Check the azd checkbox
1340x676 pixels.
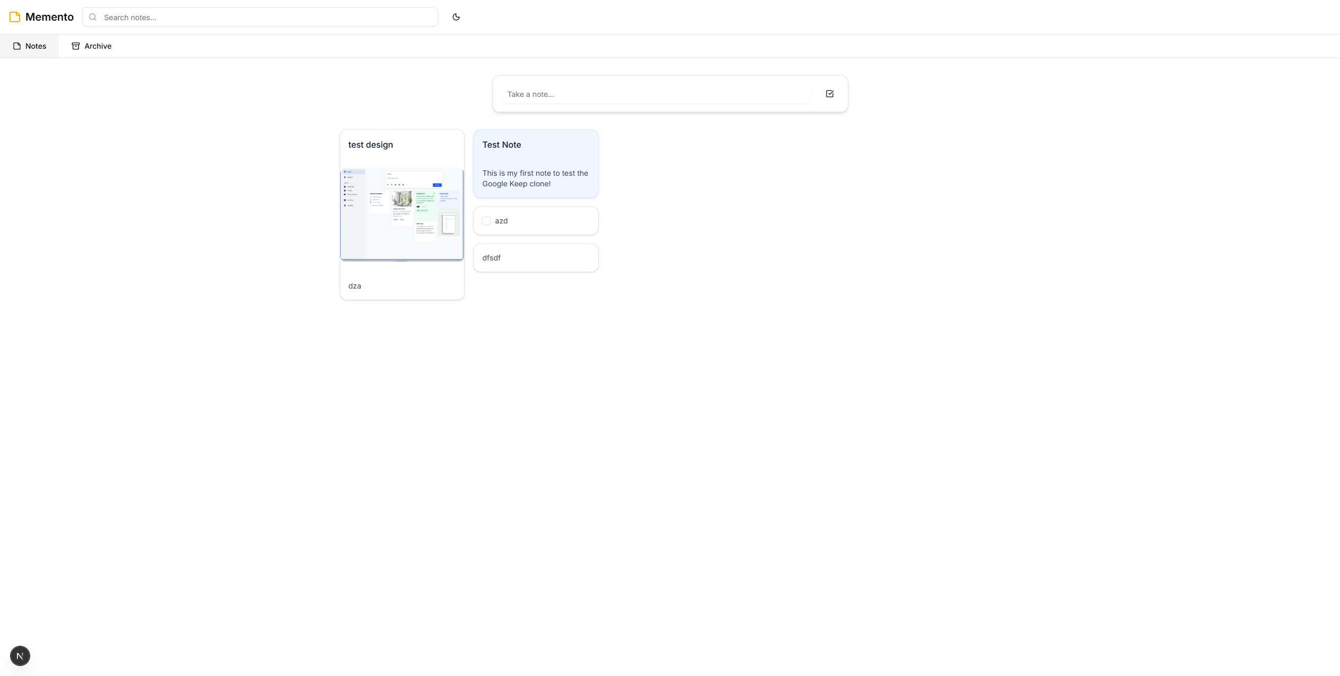pos(486,221)
